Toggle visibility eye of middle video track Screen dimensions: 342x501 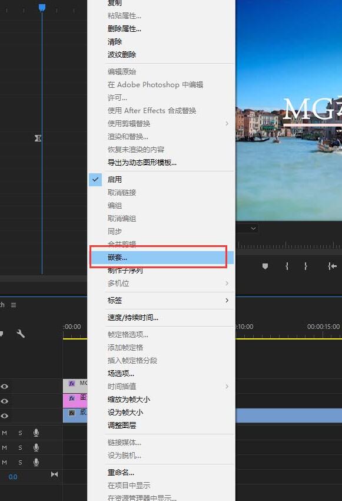pyautogui.click(x=5, y=401)
